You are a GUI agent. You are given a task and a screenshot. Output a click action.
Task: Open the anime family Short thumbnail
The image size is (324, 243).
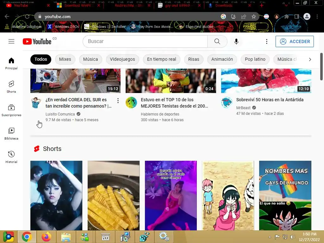pyautogui.click(x=228, y=196)
